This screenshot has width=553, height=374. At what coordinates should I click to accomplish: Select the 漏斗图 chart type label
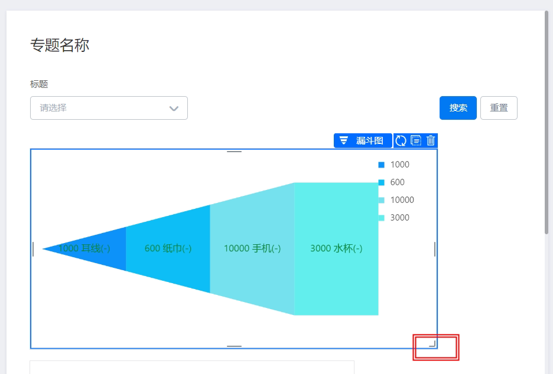(x=369, y=140)
